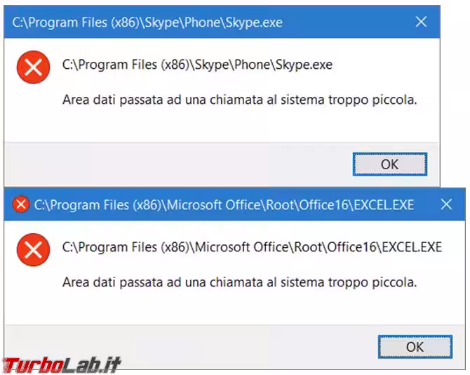
Task: Click the large red error icon beside the EXCEL.EXE path
Action: (32, 249)
